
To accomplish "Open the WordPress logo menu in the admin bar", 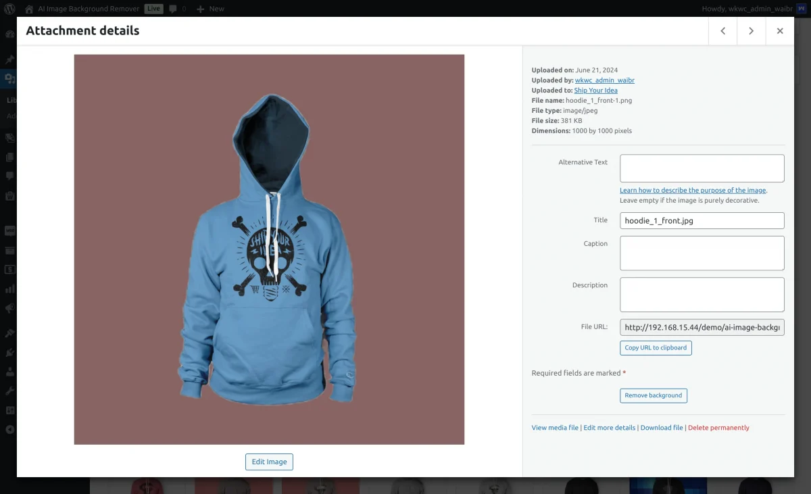I will [x=10, y=9].
